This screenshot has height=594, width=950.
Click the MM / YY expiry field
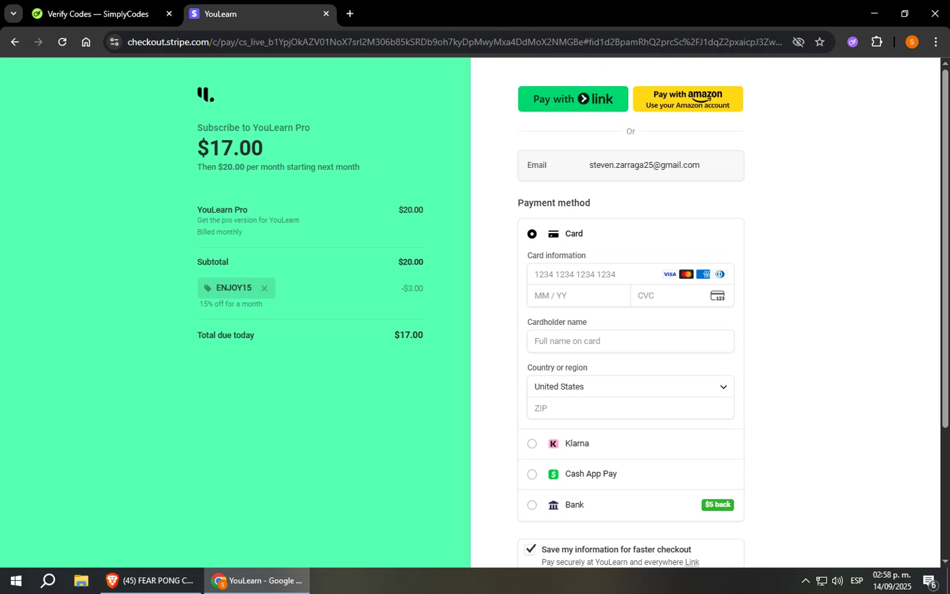[578, 296]
